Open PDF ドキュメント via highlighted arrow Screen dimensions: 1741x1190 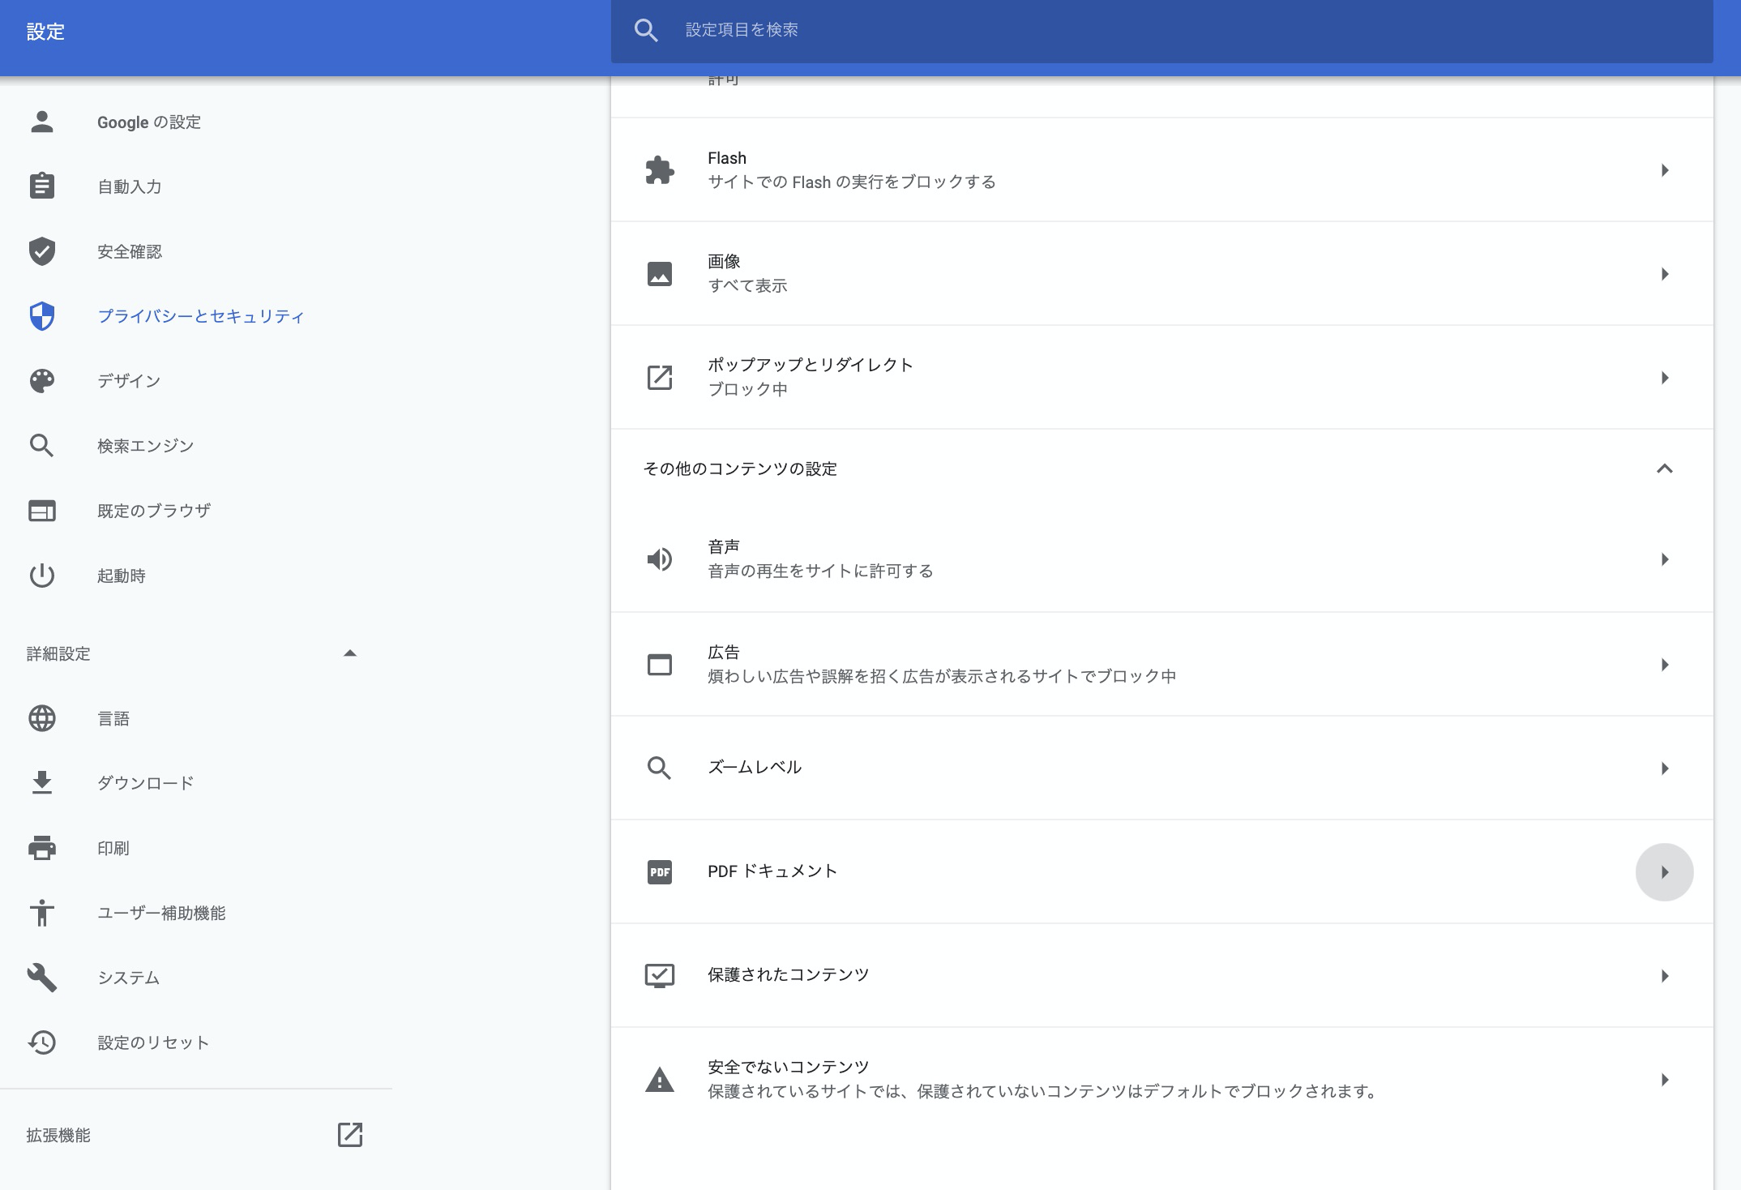(1665, 872)
